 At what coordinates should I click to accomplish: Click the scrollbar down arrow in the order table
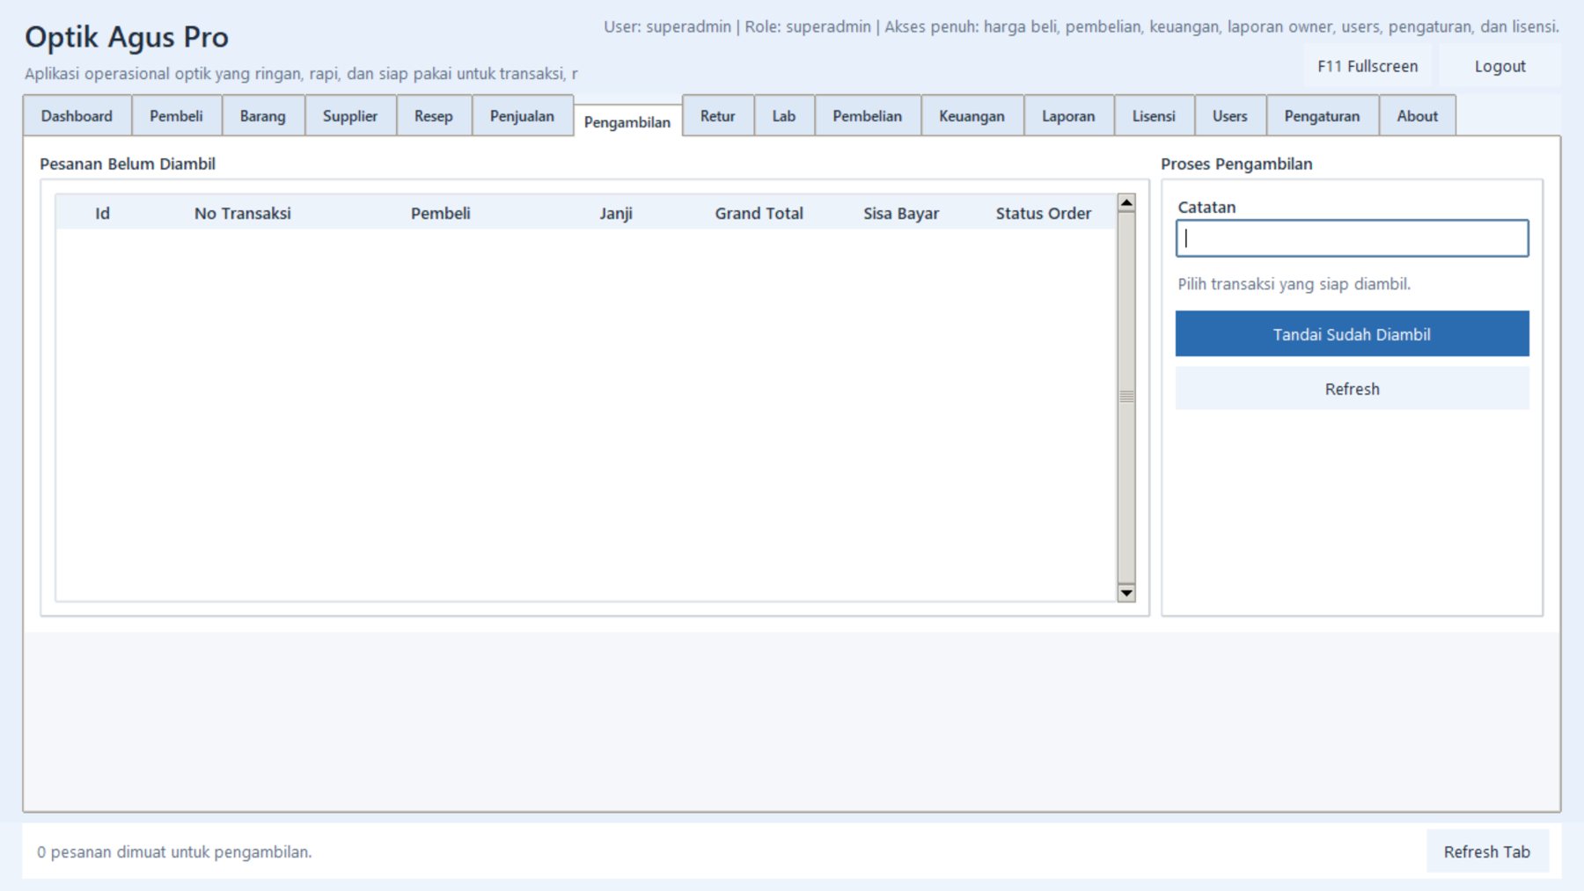point(1126,593)
